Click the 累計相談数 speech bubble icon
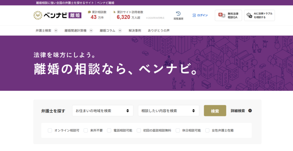 [89, 12]
